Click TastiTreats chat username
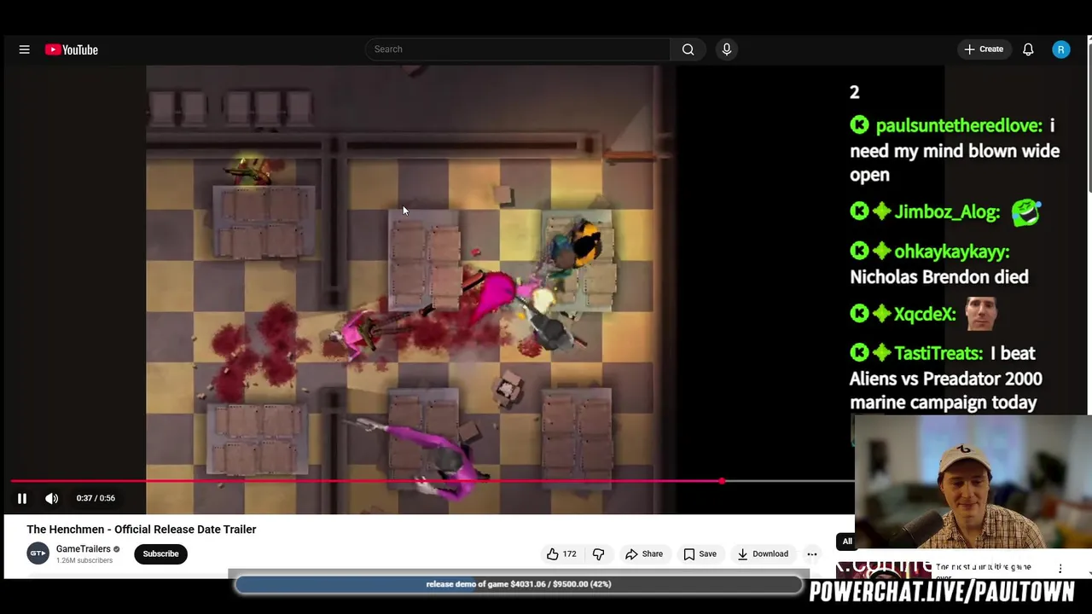The height and width of the screenshot is (614, 1092). point(938,354)
